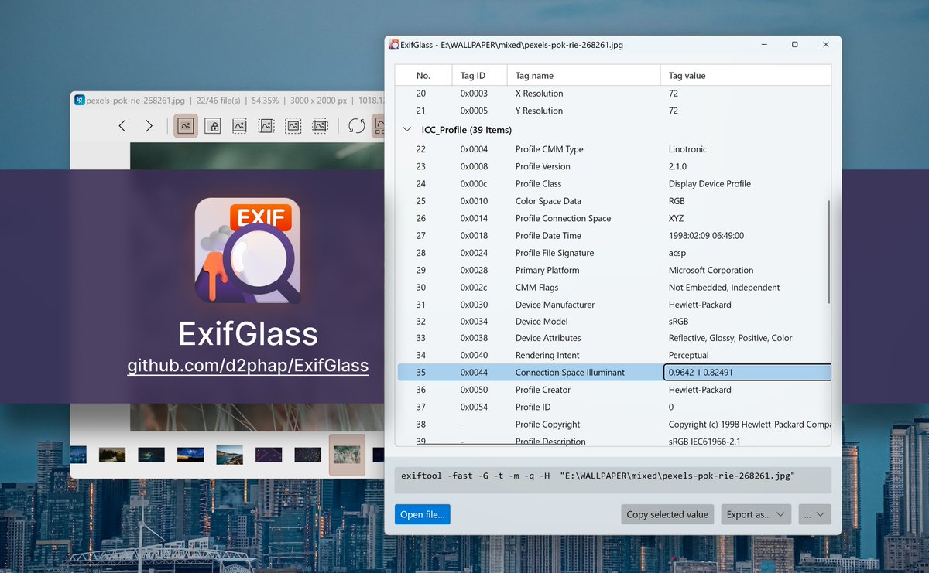Go to previous image in ImageGlass toolbar
929x573 pixels.
(122, 125)
